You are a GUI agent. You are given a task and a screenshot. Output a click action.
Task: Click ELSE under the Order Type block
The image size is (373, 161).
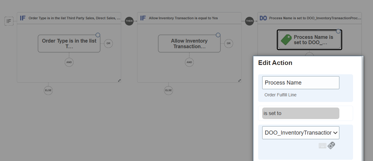(x=48, y=90)
